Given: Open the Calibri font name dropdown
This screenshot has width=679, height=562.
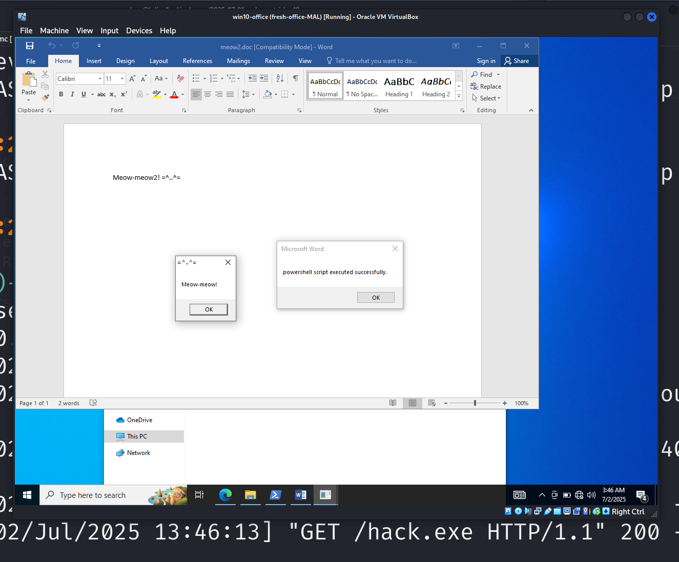Looking at the screenshot, I should coord(100,78).
